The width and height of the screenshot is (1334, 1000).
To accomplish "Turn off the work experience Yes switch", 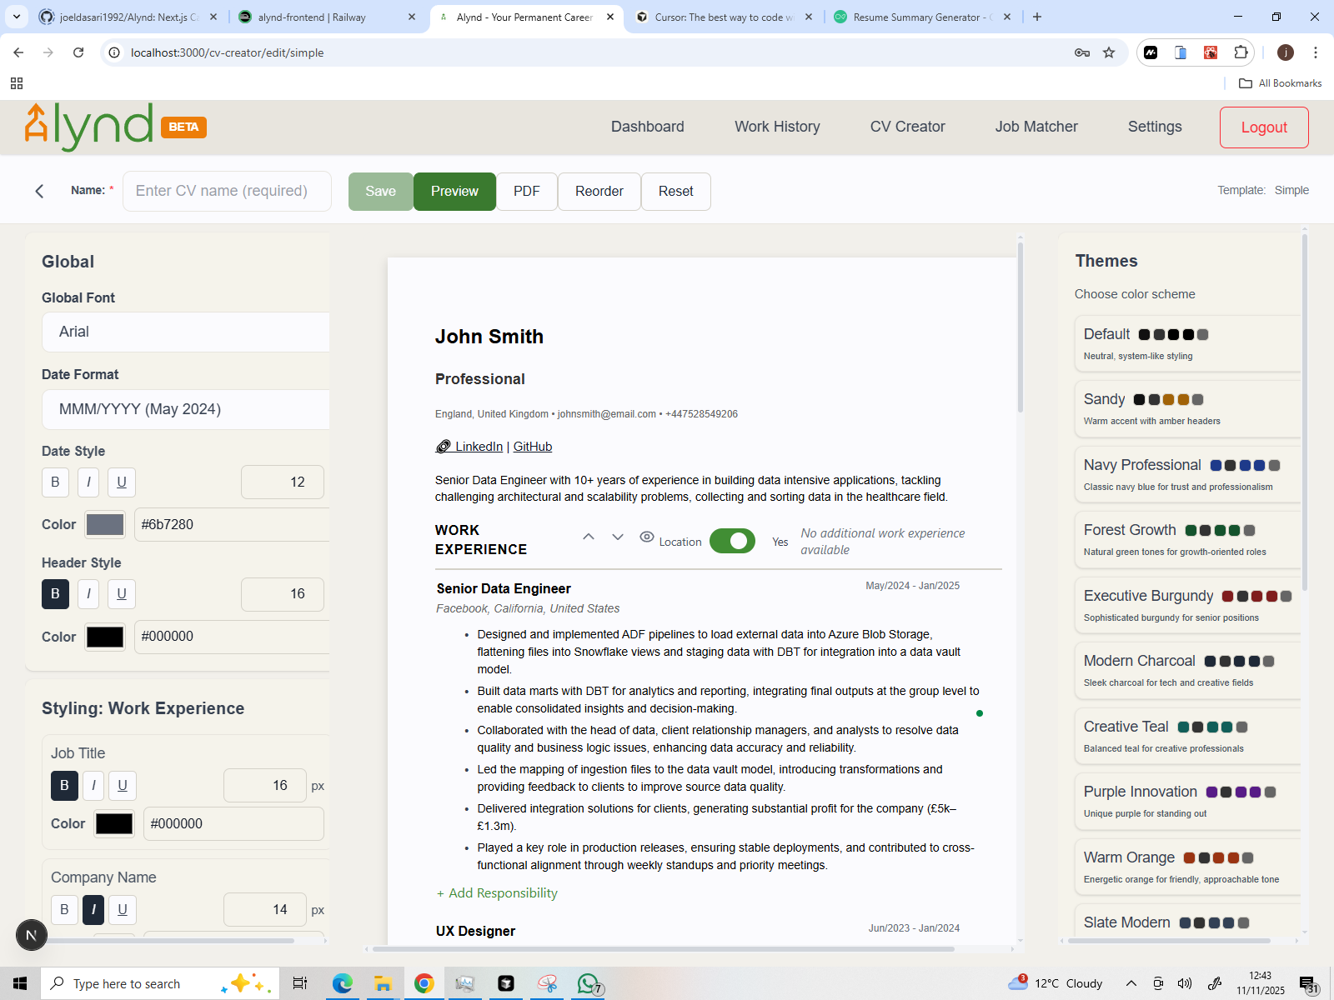I will 732,541.
